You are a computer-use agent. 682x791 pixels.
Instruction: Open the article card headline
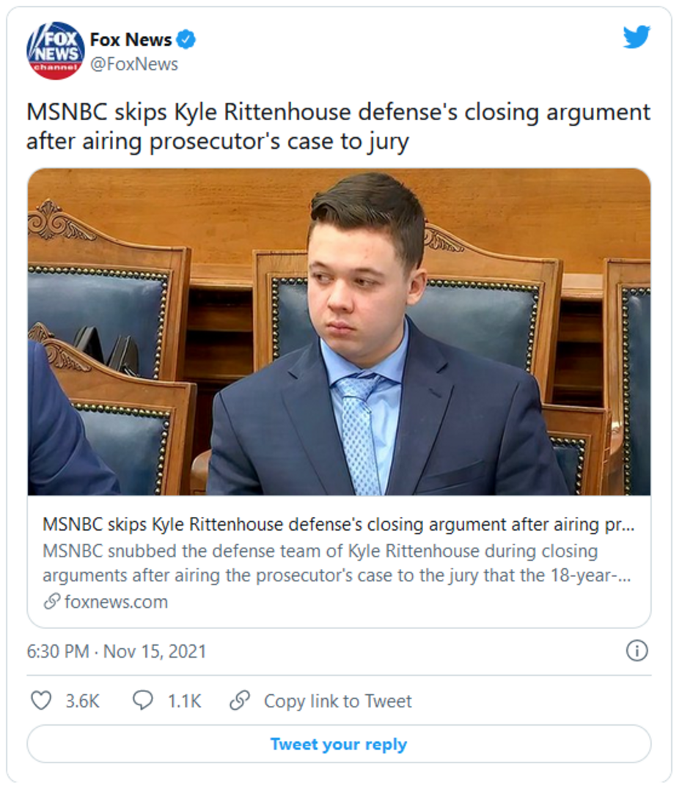339,525
